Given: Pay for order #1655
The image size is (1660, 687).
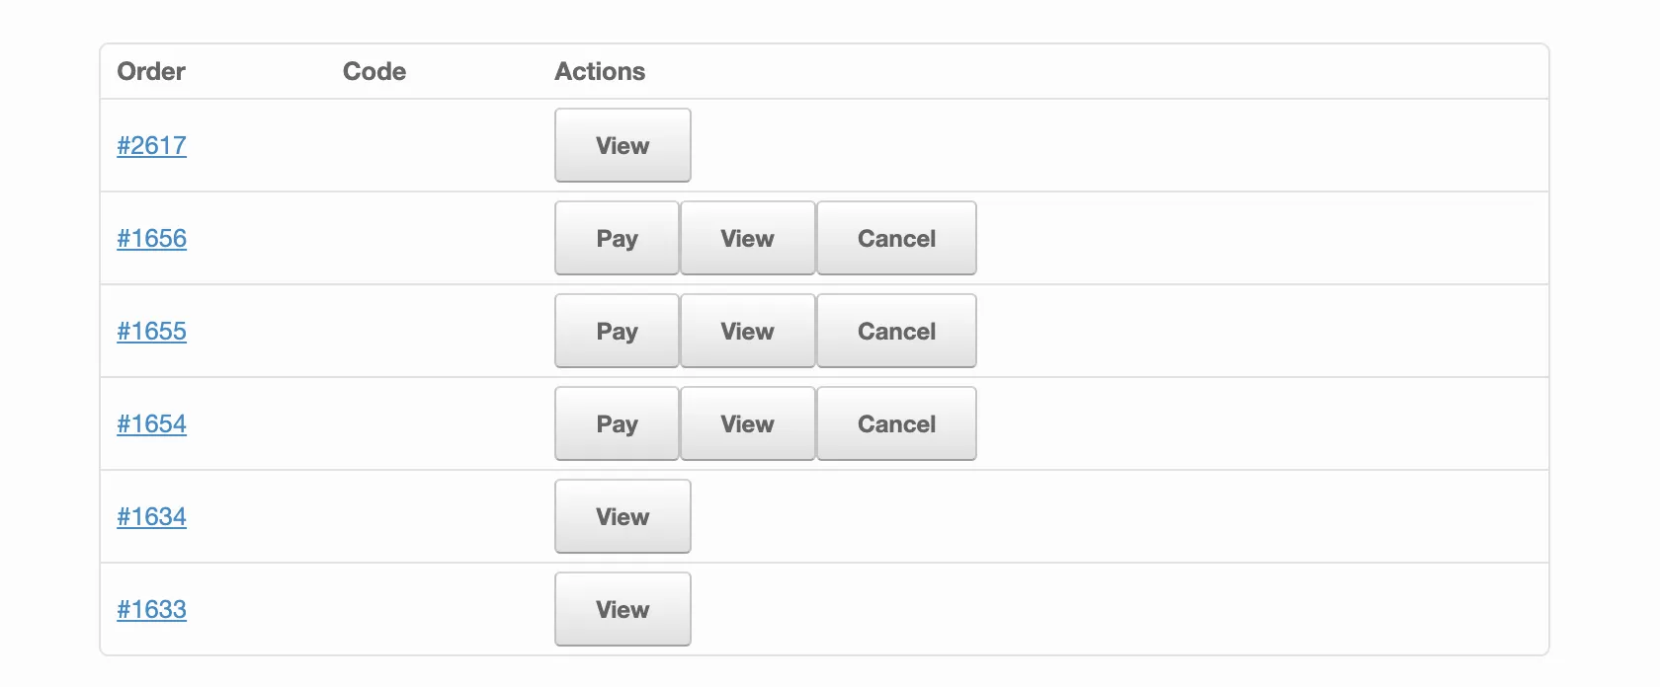Looking at the screenshot, I should (x=617, y=331).
